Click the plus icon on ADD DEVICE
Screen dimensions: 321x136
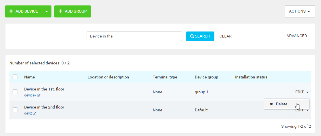11,11
